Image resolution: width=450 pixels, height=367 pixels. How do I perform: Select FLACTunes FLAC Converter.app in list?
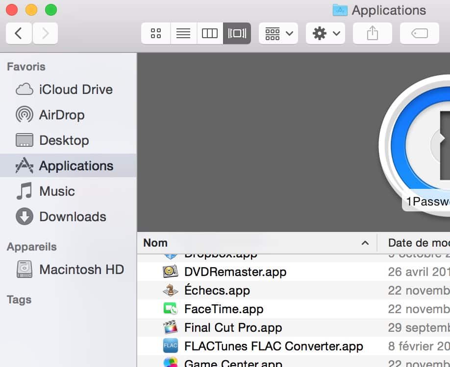(x=294, y=346)
